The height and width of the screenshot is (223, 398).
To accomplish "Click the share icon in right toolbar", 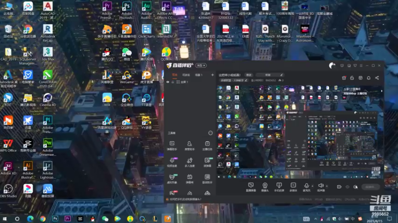I will (x=377, y=78).
